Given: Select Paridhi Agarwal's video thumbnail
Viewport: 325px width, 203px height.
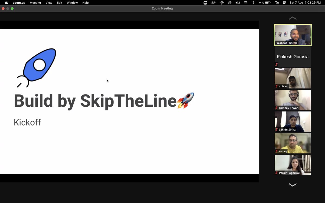Looking at the screenshot, I should tap(292, 165).
